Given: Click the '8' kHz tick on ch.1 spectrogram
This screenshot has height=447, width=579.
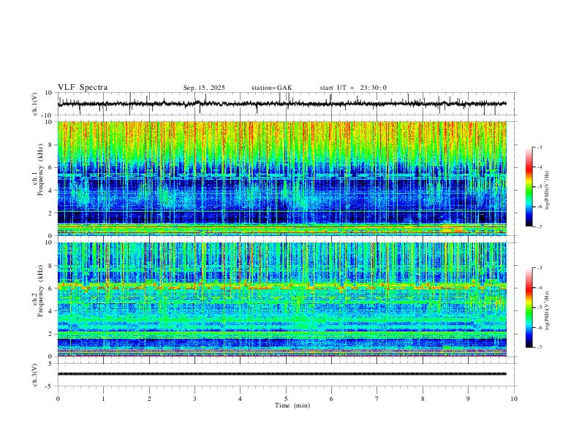Looking at the screenshot, I should pos(51,145).
